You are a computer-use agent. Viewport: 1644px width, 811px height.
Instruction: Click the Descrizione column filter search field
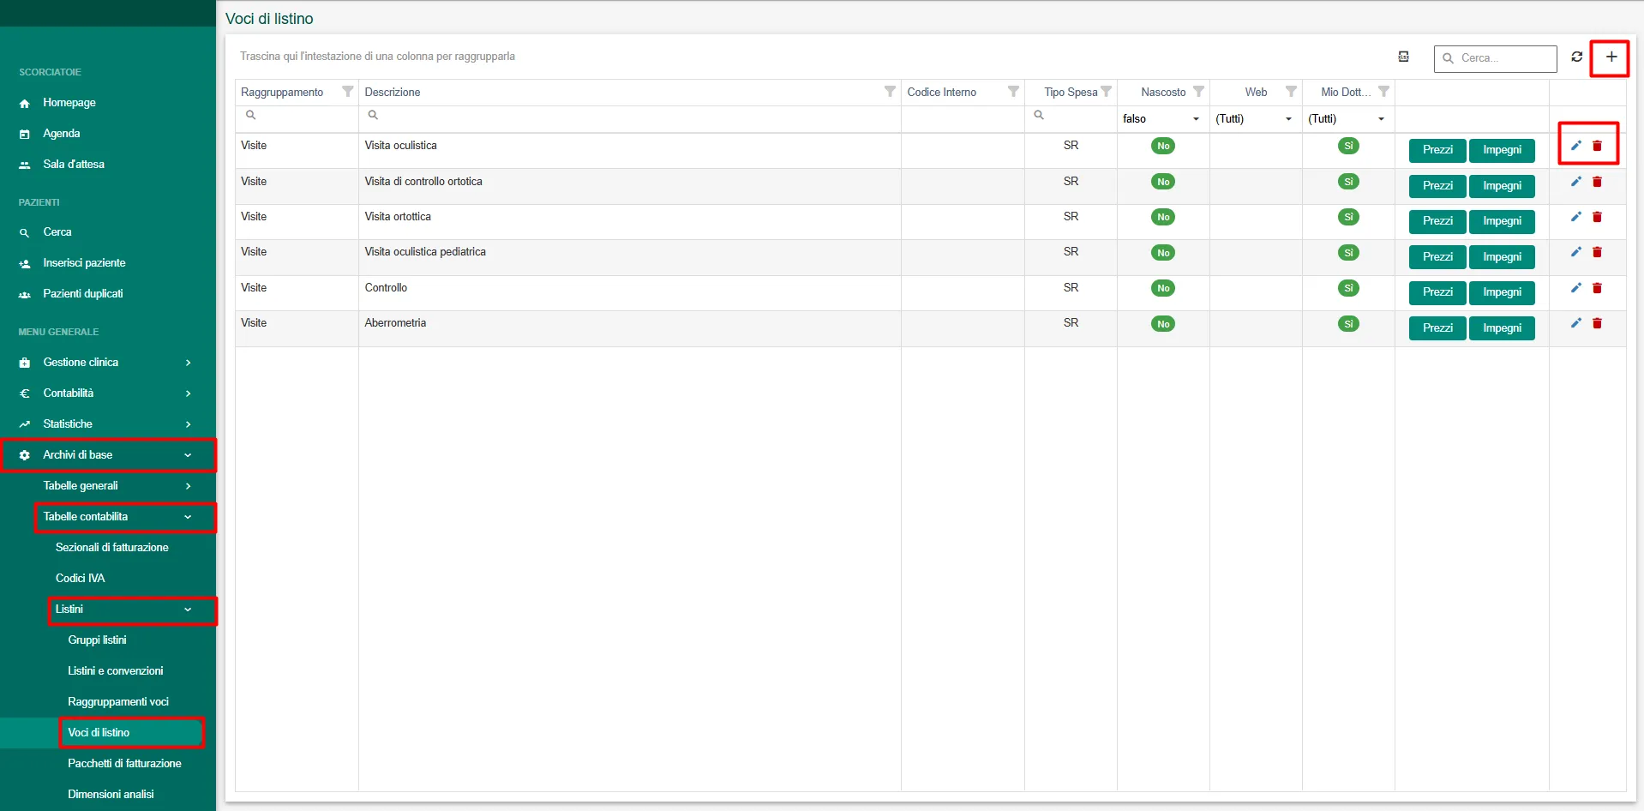click(x=630, y=116)
